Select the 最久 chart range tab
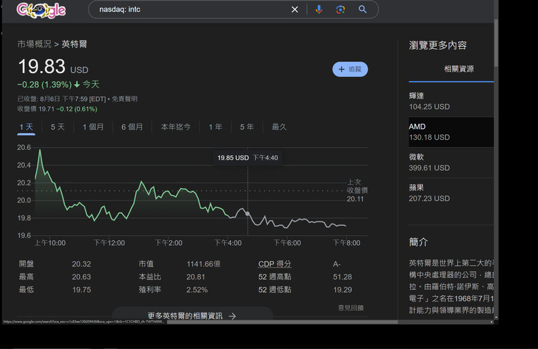This screenshot has height=349, width=538. coord(279,127)
